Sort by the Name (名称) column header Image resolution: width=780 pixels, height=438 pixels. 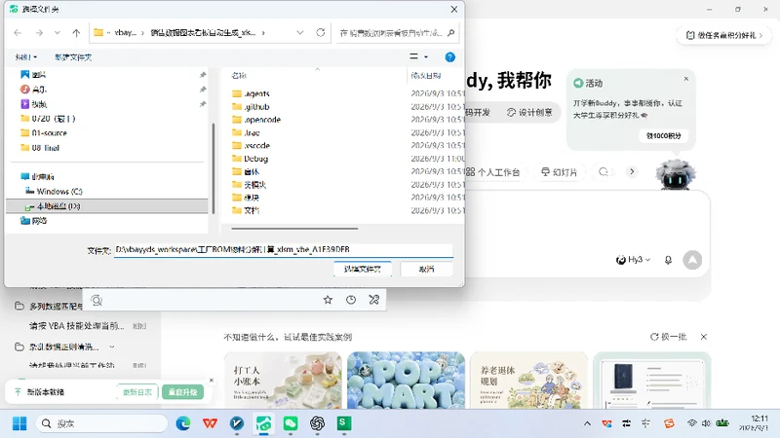[x=239, y=76]
